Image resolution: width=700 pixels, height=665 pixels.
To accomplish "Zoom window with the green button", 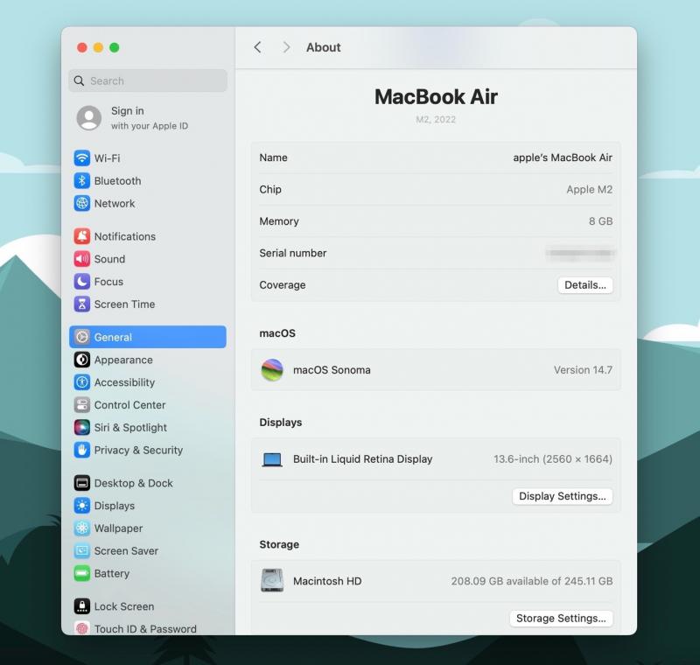I will 115,47.
